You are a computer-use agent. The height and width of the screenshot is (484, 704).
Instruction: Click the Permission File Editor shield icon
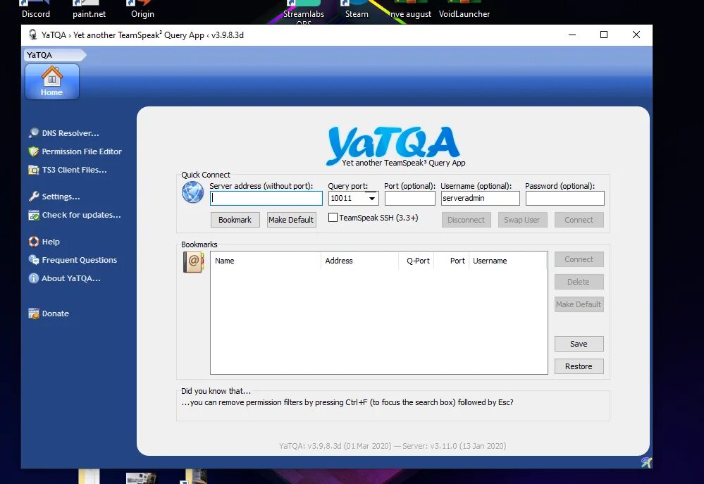(x=34, y=151)
